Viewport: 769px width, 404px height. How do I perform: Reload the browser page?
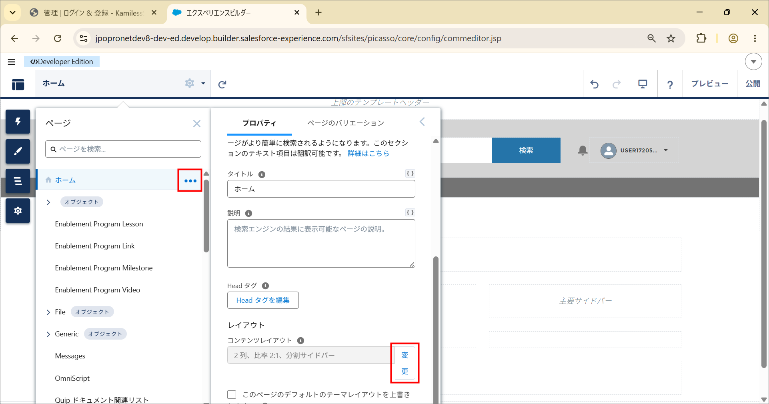pyautogui.click(x=58, y=38)
